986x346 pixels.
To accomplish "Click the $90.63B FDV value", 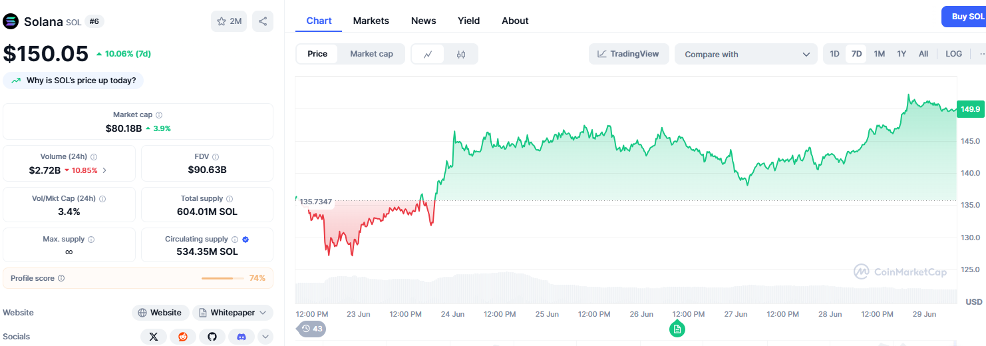I will pos(207,170).
